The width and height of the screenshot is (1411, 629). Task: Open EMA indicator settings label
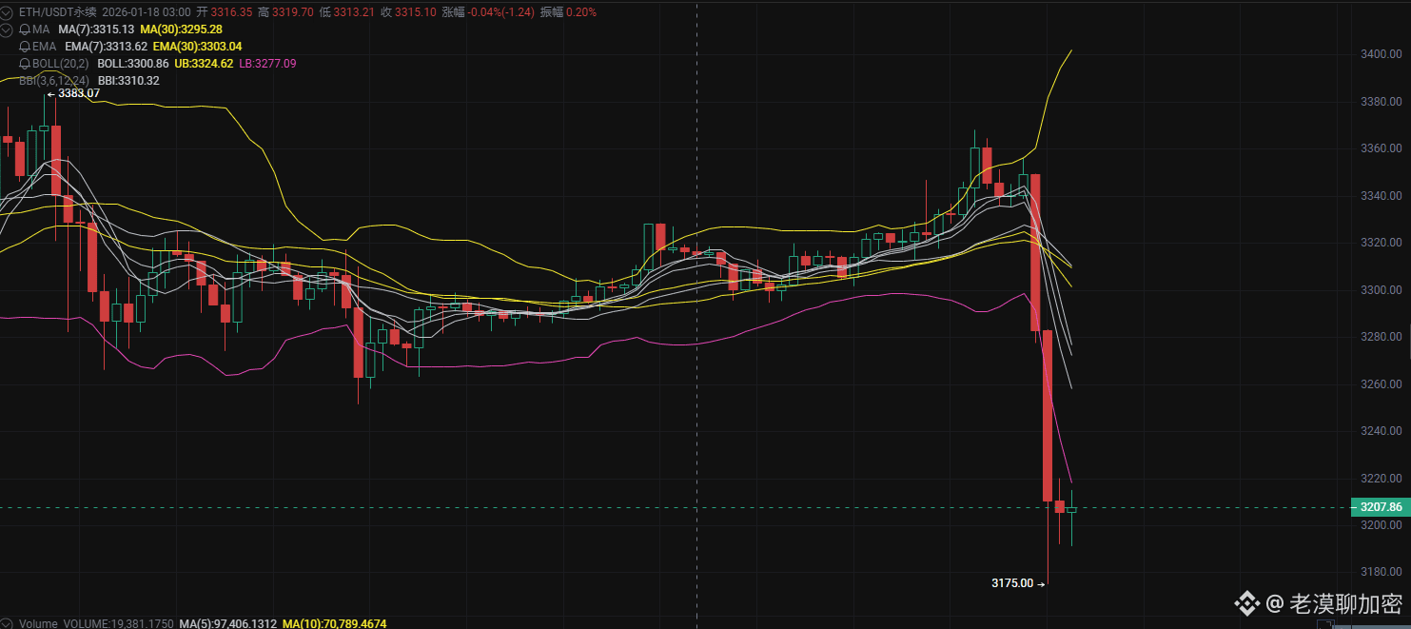tap(44, 47)
